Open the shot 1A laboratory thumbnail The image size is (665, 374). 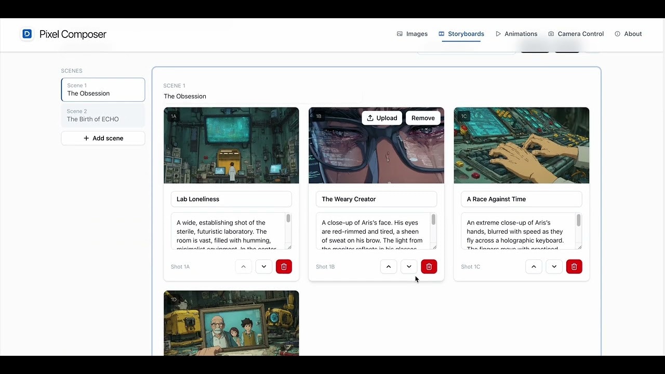(x=231, y=145)
